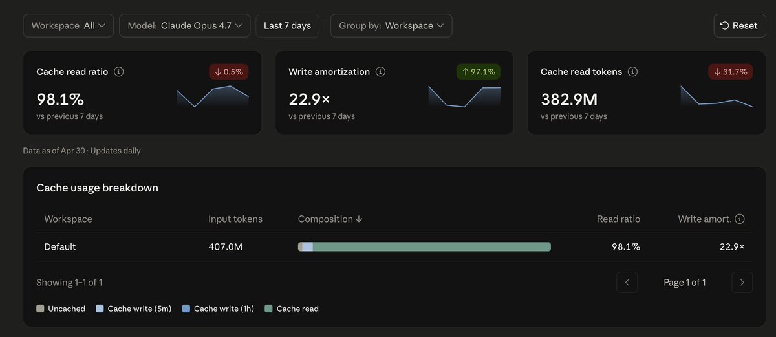776x337 pixels.
Task: Click the info icon beside Cache read tokens
Action: [632, 72]
